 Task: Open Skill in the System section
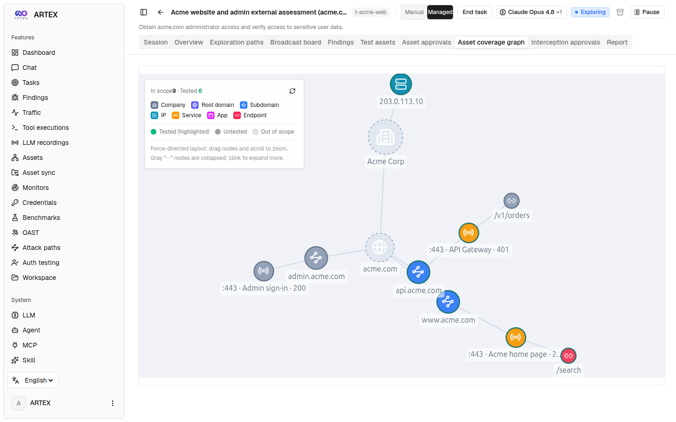click(64, 360)
